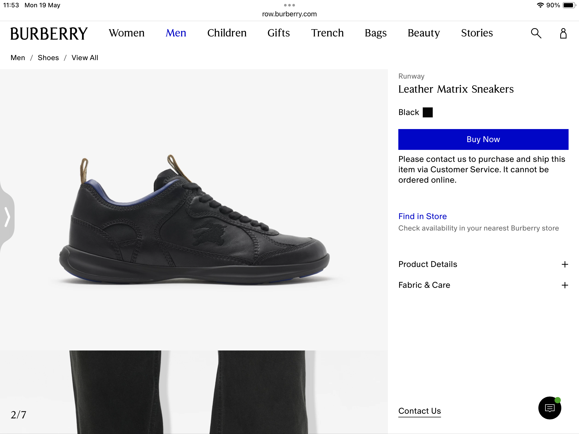Viewport: 579px width, 434px height.
Task: Open the Women menu
Action: point(127,33)
